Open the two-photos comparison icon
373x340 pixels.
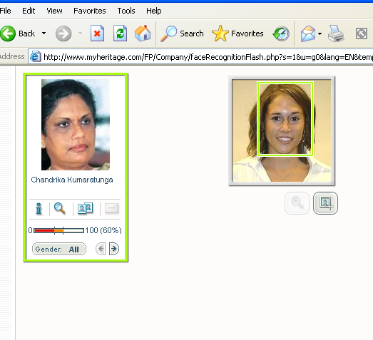point(85,208)
